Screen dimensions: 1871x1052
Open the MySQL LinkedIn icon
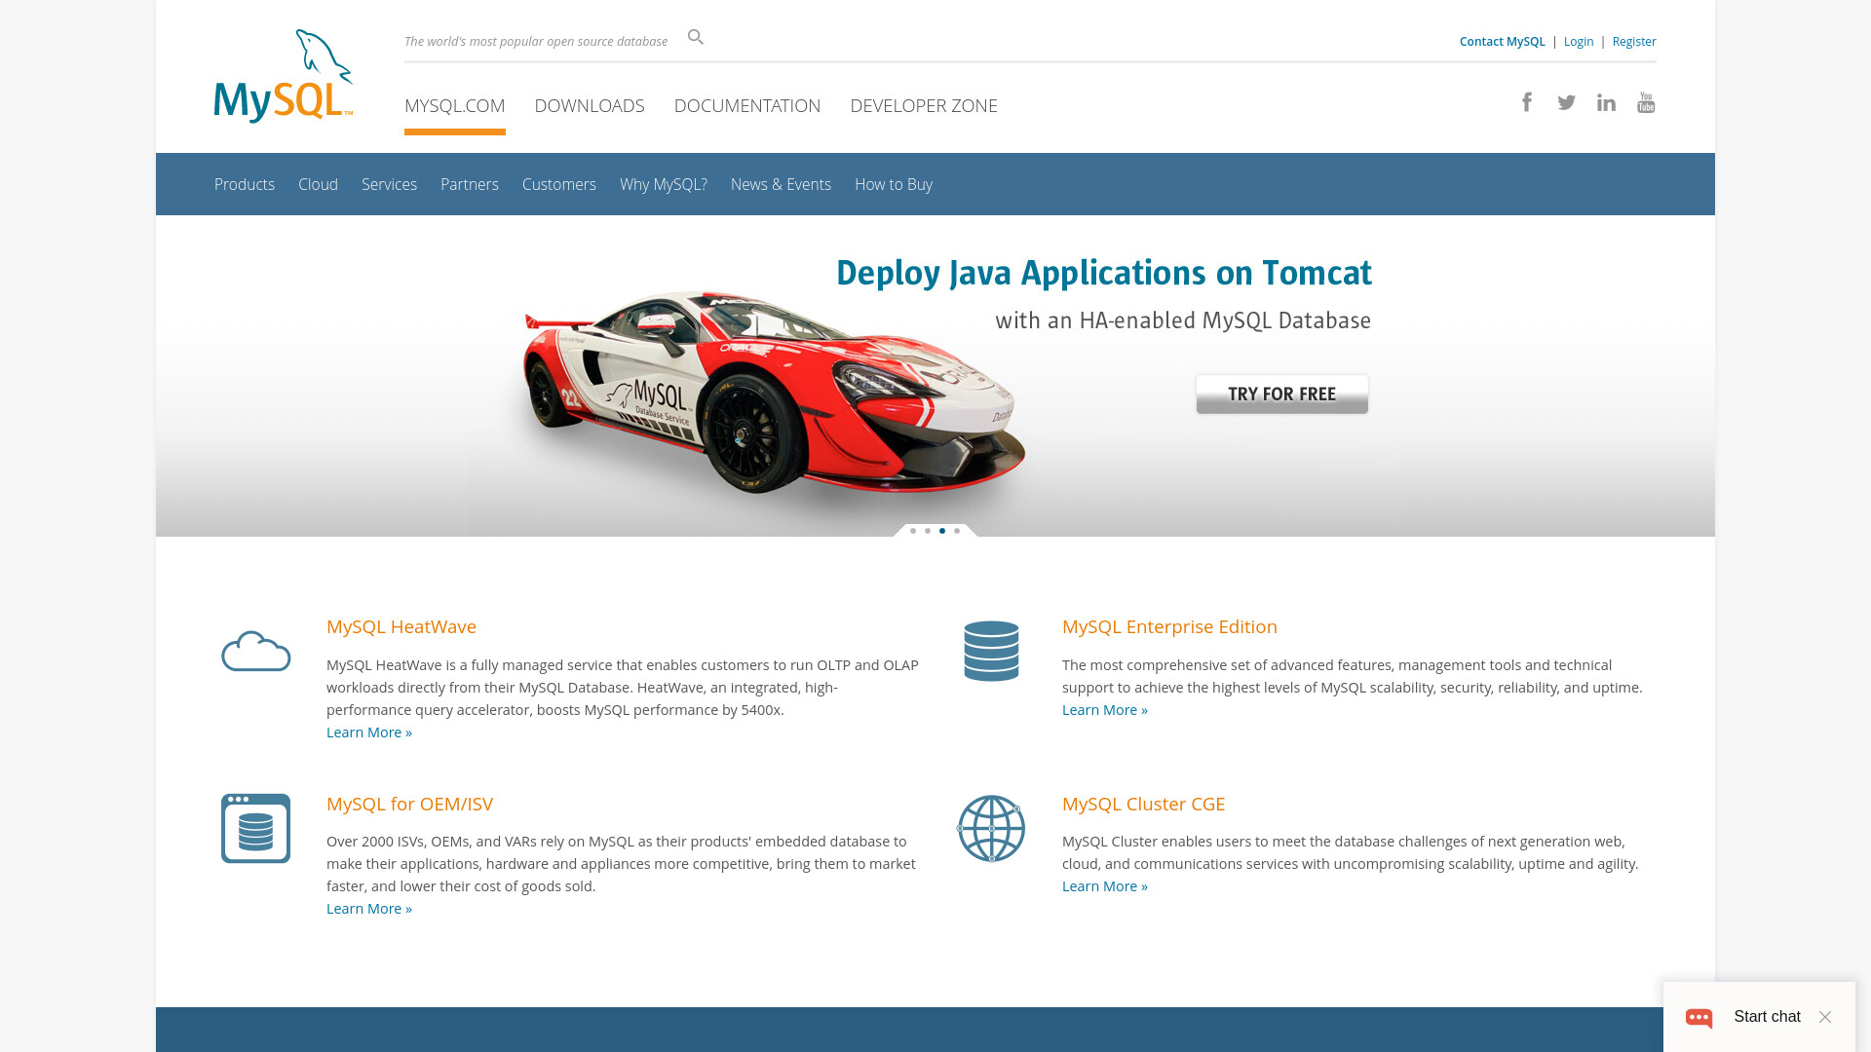[x=1606, y=102]
